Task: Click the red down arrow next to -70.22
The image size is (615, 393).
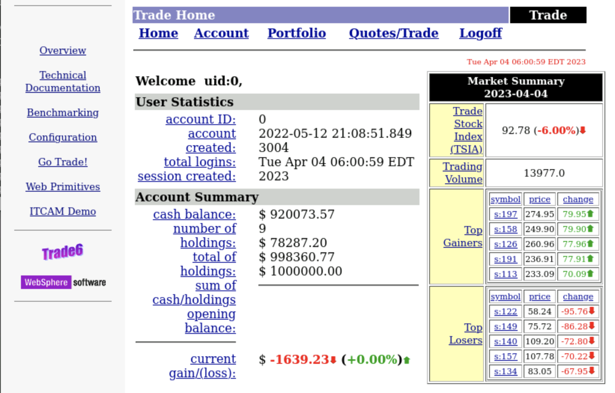Action: pos(592,356)
